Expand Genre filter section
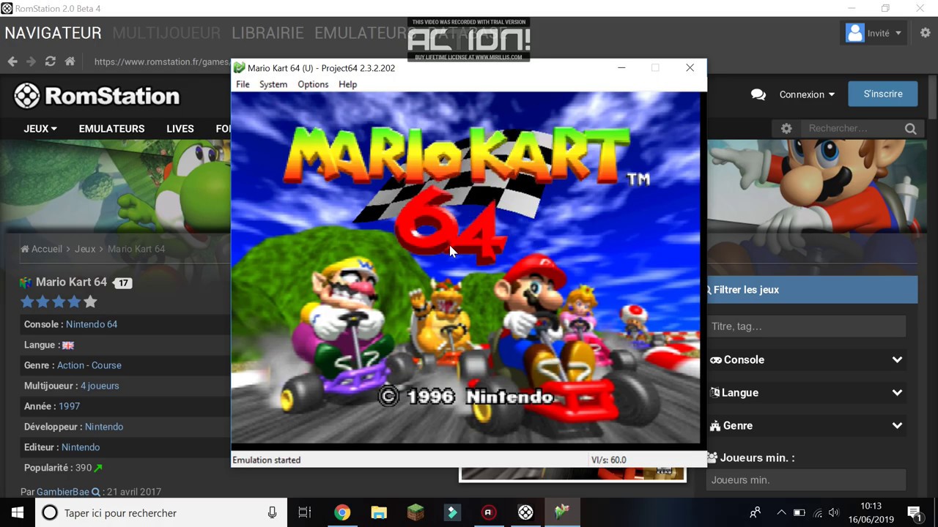 pos(806,425)
